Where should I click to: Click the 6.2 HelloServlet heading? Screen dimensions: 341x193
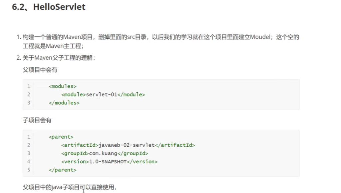pos(49,7)
